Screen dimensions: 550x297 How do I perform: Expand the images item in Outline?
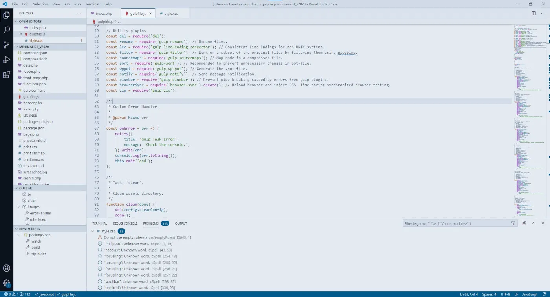point(19,207)
